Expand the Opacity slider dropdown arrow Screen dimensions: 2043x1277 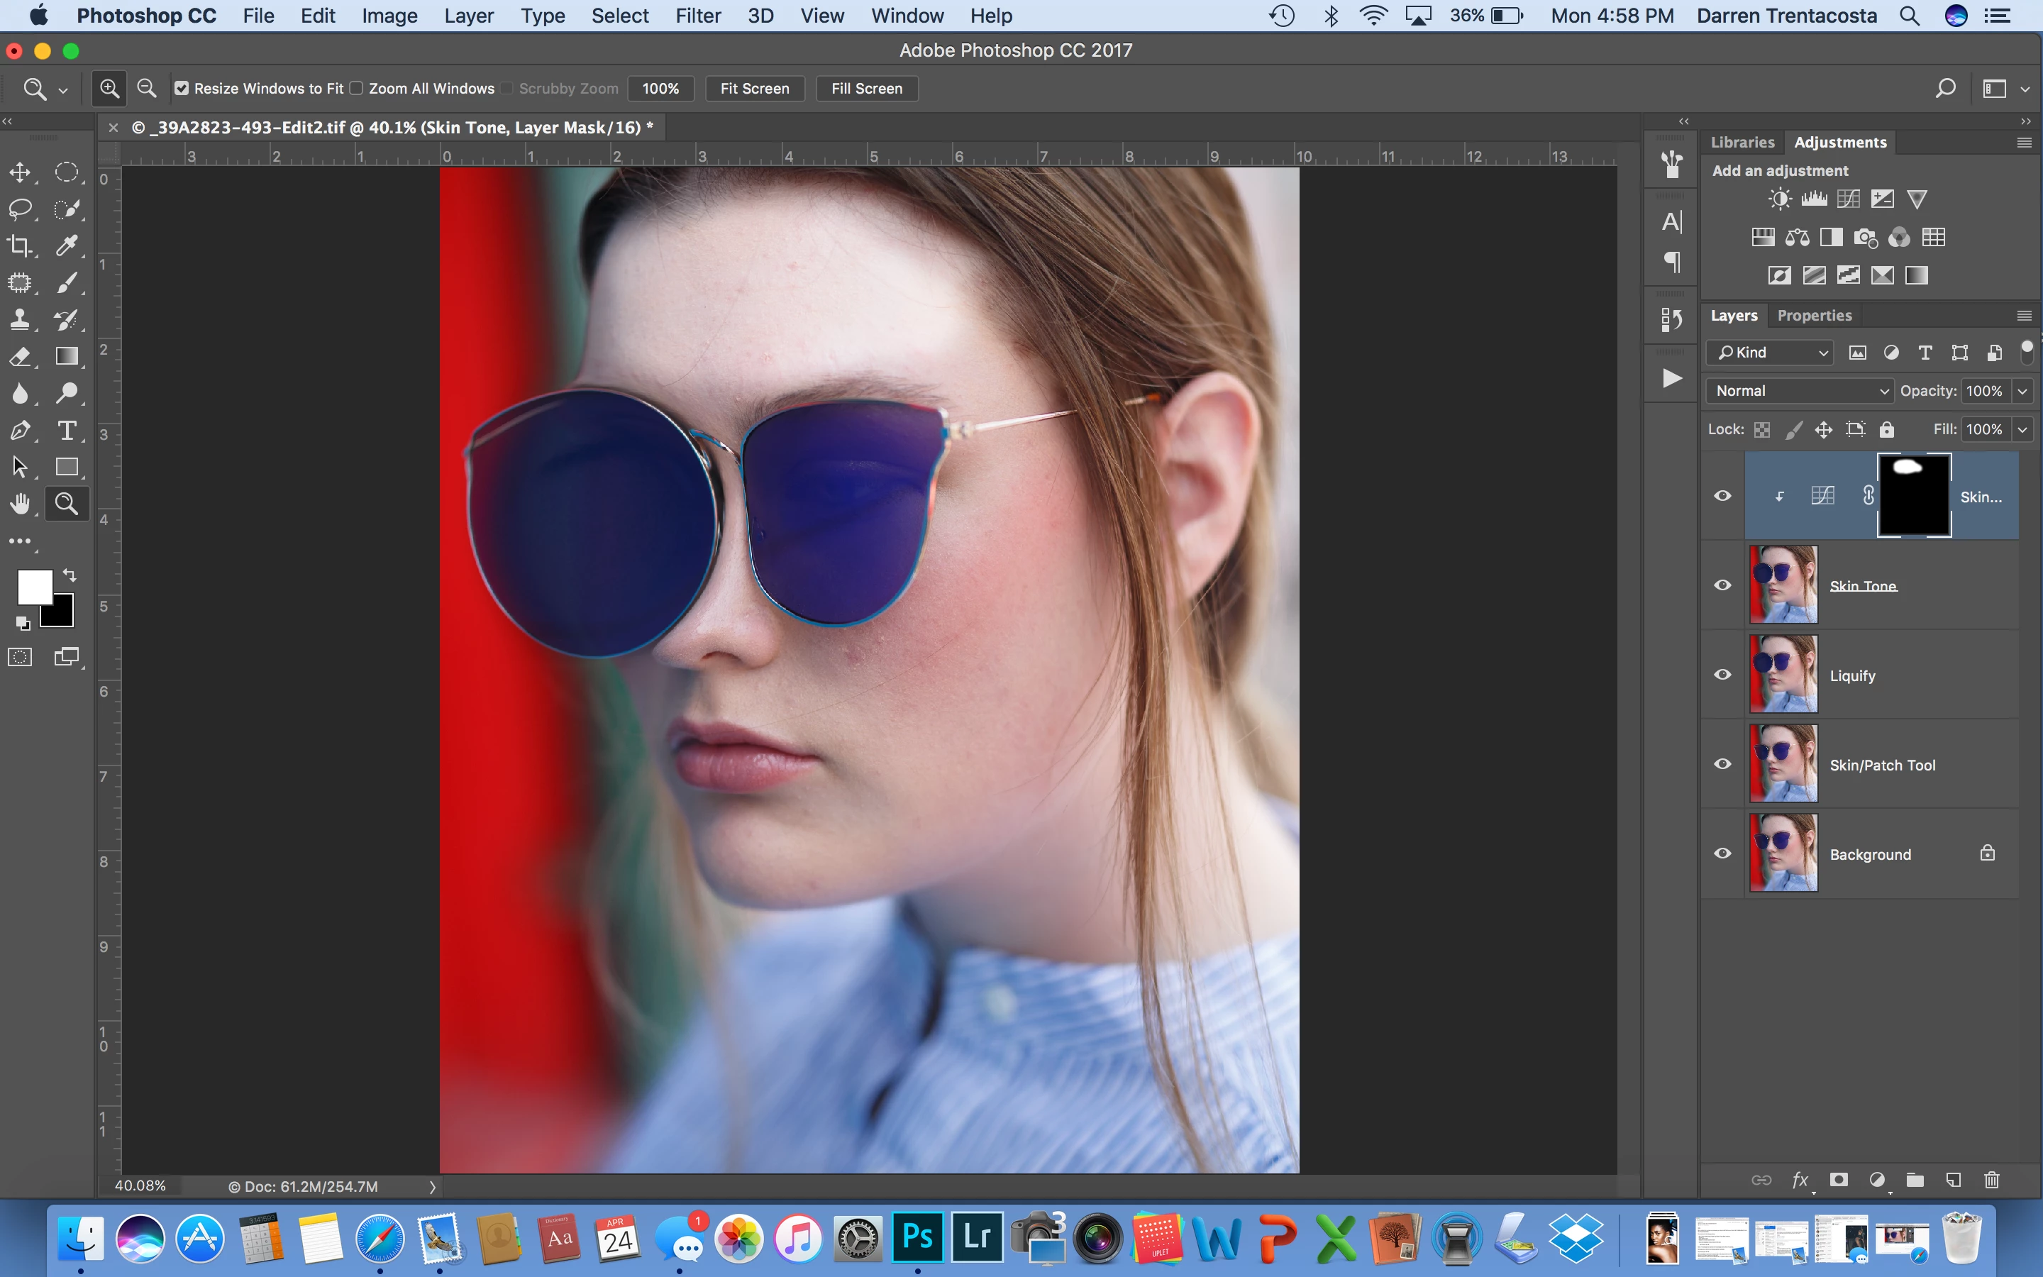coord(2022,390)
